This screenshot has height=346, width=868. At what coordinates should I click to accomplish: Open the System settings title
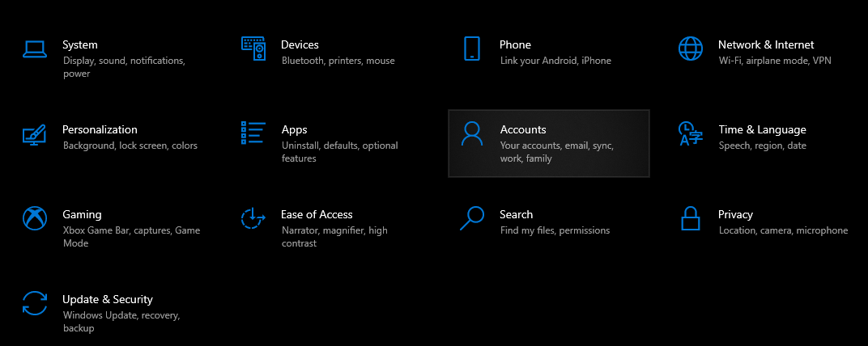tap(79, 44)
